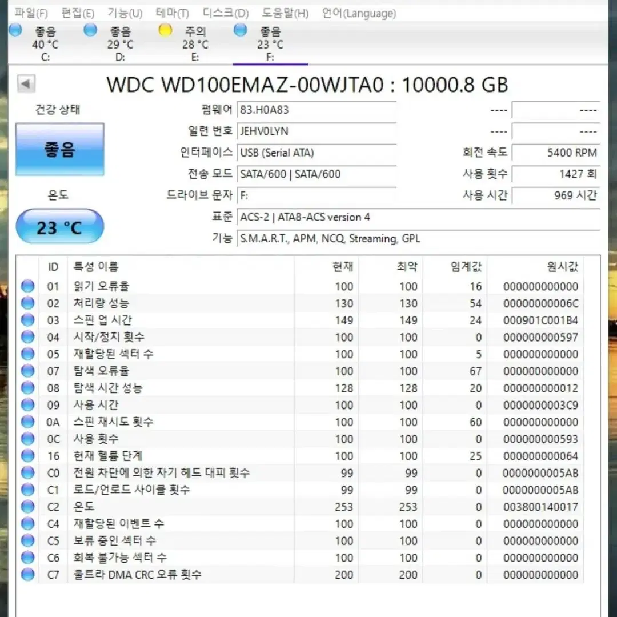Click the drive letter field F:
The height and width of the screenshot is (617, 617).
click(x=316, y=195)
